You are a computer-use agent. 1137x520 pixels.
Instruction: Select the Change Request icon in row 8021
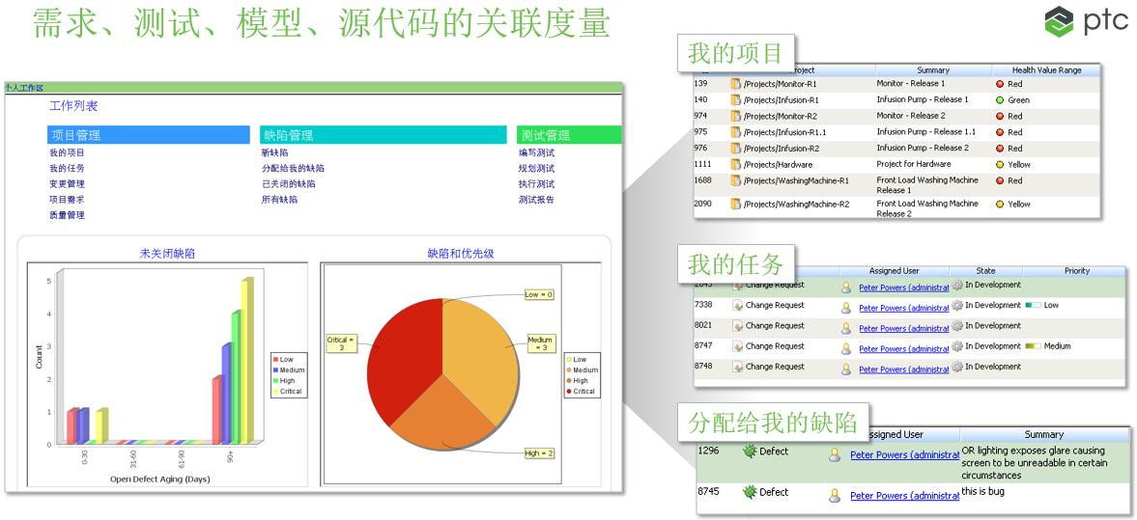point(737,326)
